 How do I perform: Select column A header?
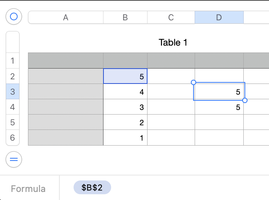click(66, 17)
